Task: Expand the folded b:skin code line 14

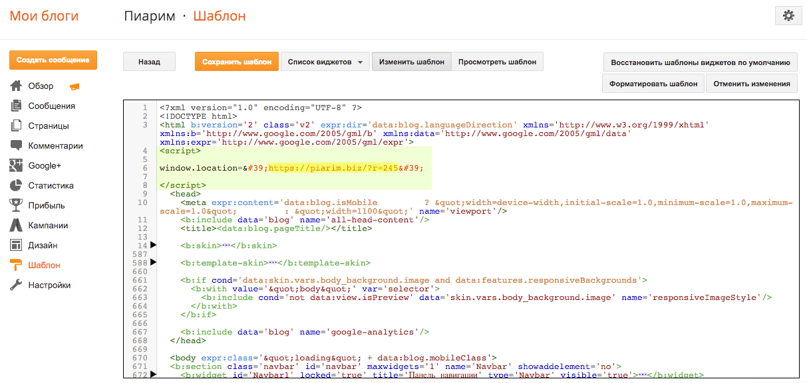Action: coord(153,246)
